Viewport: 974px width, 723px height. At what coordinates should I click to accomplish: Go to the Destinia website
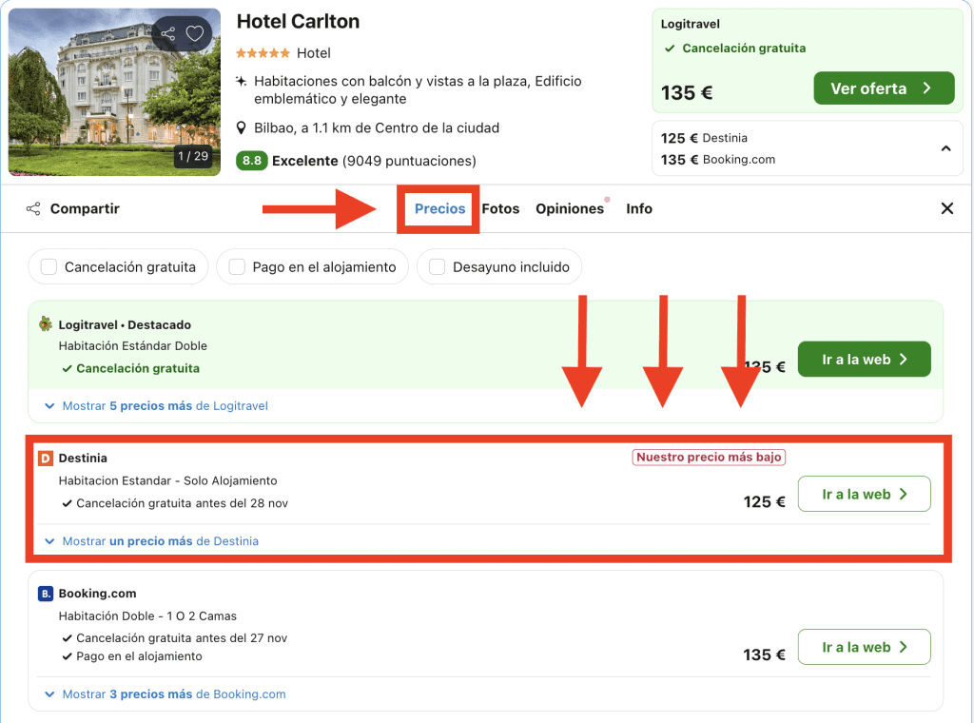(x=864, y=495)
